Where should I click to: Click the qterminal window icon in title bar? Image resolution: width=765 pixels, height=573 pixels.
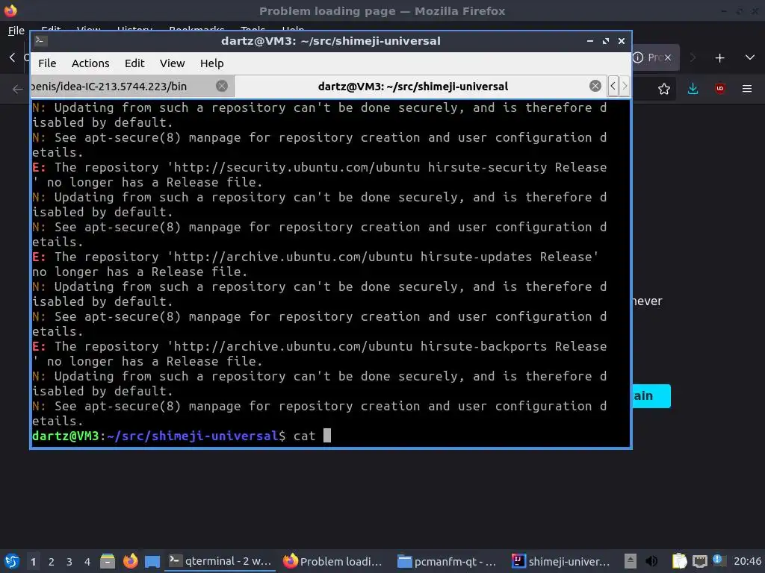[41, 41]
